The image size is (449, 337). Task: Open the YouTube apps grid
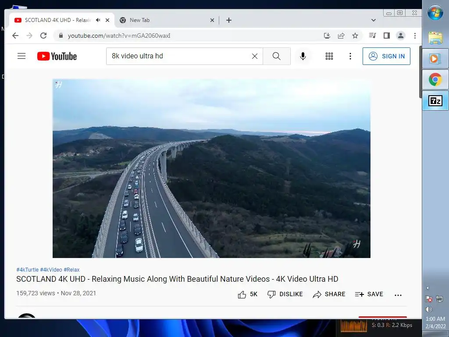[329, 56]
